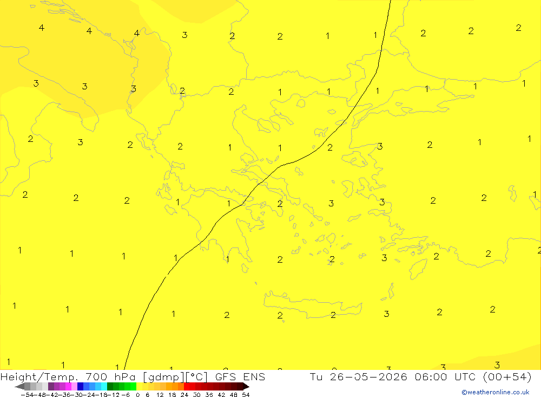This screenshot has width=541, height=397.
Task: Click the '06:00 UTC' time text
Action: (445, 377)
